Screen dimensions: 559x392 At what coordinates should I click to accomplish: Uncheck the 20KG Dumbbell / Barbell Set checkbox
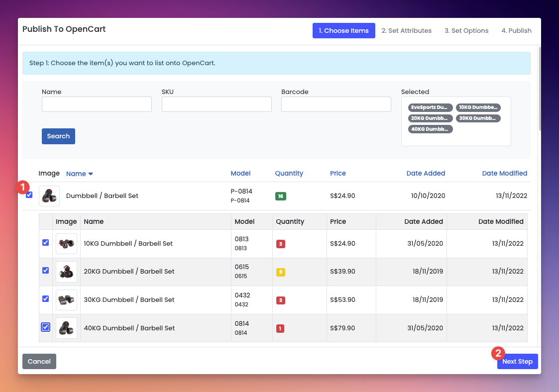click(46, 271)
